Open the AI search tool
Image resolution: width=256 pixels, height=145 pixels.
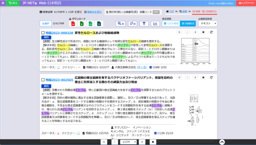121,24
